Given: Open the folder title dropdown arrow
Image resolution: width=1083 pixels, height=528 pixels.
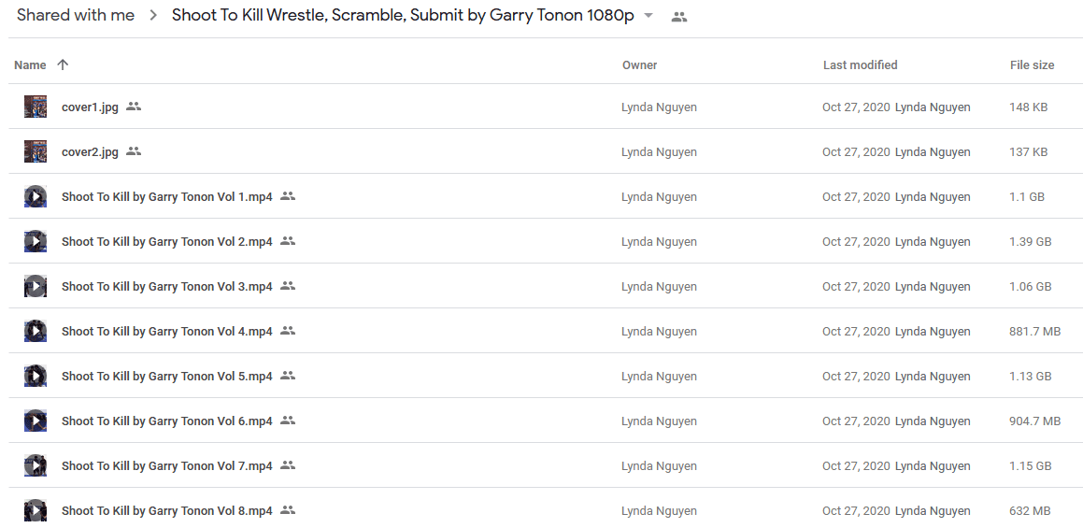Looking at the screenshot, I should (648, 16).
